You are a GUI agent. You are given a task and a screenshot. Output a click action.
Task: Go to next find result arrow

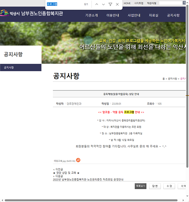103,4
